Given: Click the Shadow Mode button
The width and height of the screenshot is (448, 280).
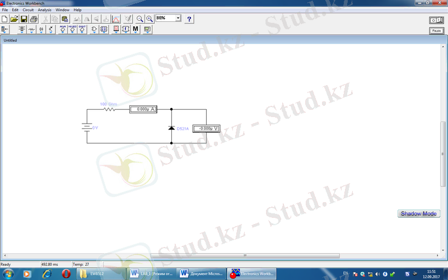Looking at the screenshot, I should [418, 214].
